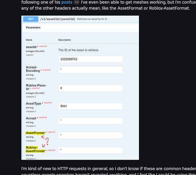
Task: Click the AssetFormat header input field
Action: 91,135
